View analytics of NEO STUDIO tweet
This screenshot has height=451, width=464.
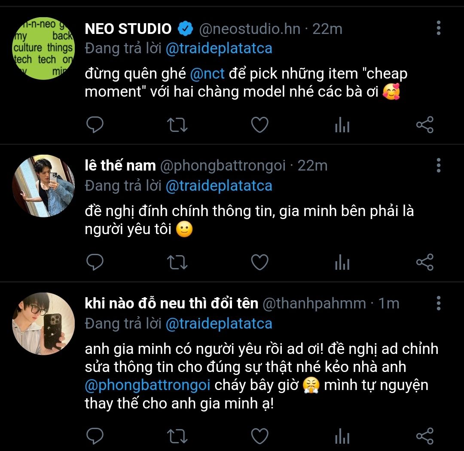click(342, 125)
